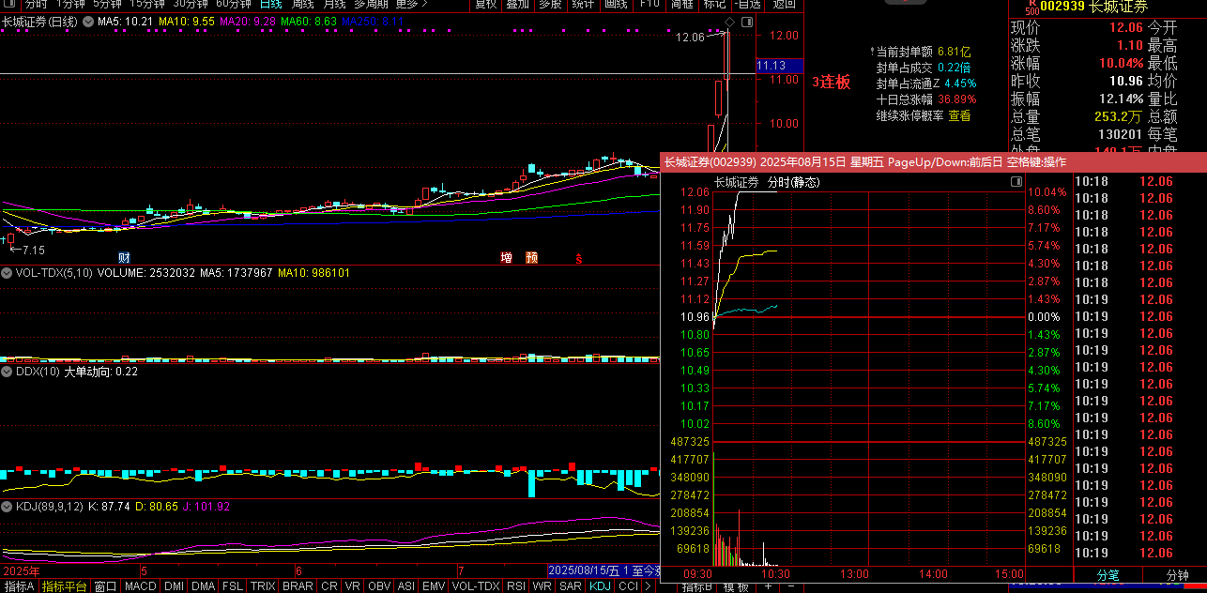The height and width of the screenshot is (593, 1207).
Task: Switch indicator to VR
Action: coord(353,586)
